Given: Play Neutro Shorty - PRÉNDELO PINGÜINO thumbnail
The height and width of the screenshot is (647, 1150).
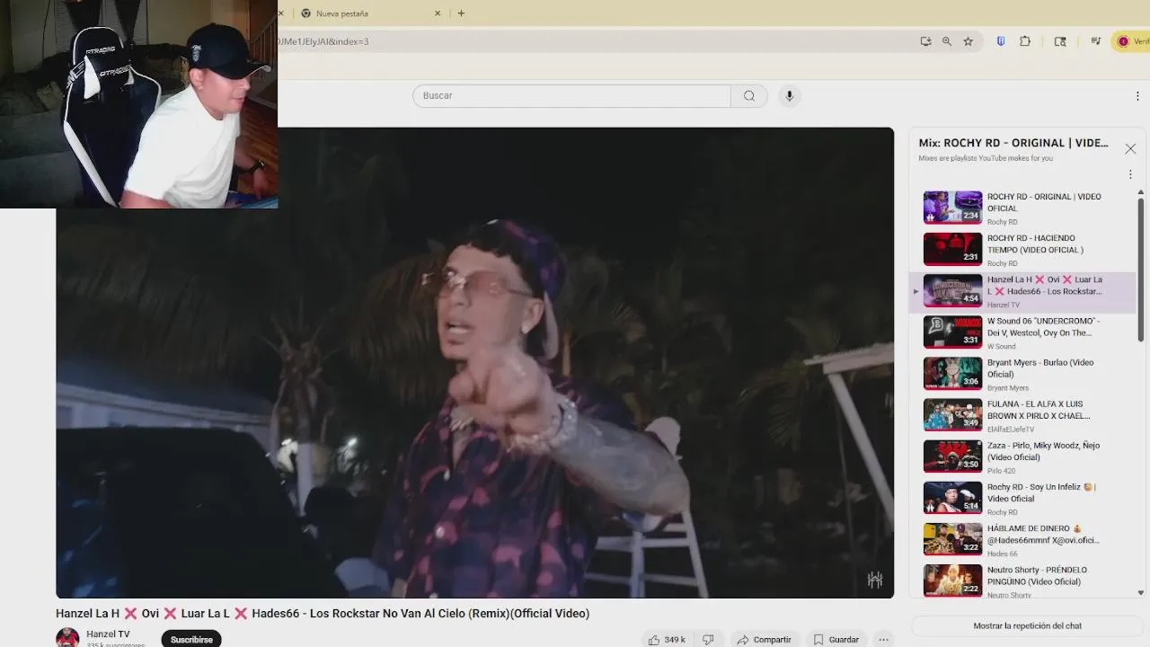Looking at the screenshot, I should point(952,580).
